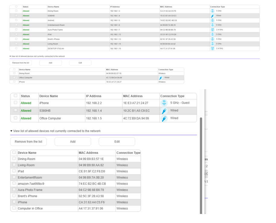Click 5 GHz Wi-Fi icon for Dining-Room

click(x=212, y=11)
